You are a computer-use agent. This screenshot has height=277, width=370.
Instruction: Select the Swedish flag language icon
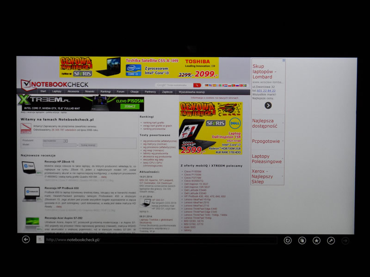tap(245, 85)
